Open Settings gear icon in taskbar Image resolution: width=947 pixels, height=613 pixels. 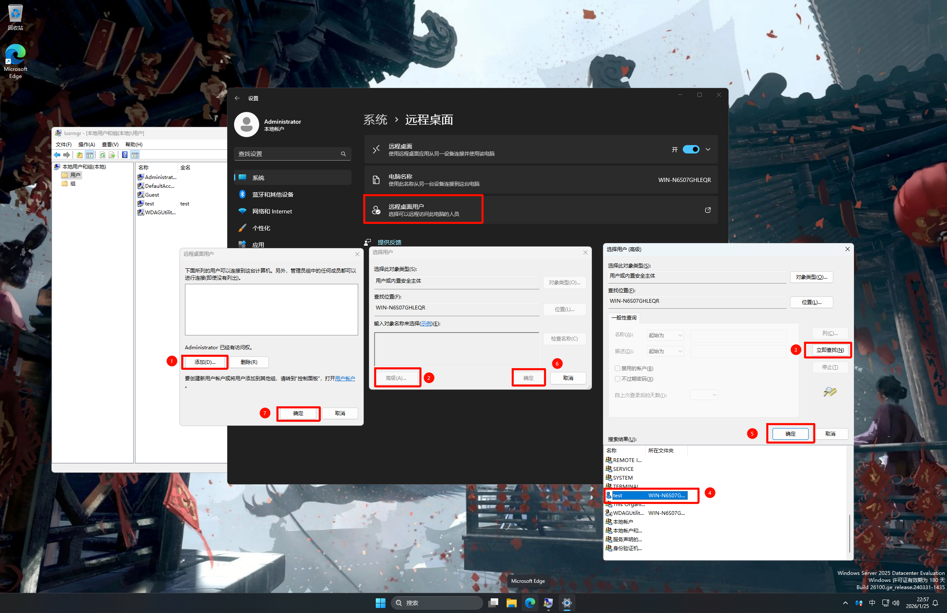(x=567, y=603)
